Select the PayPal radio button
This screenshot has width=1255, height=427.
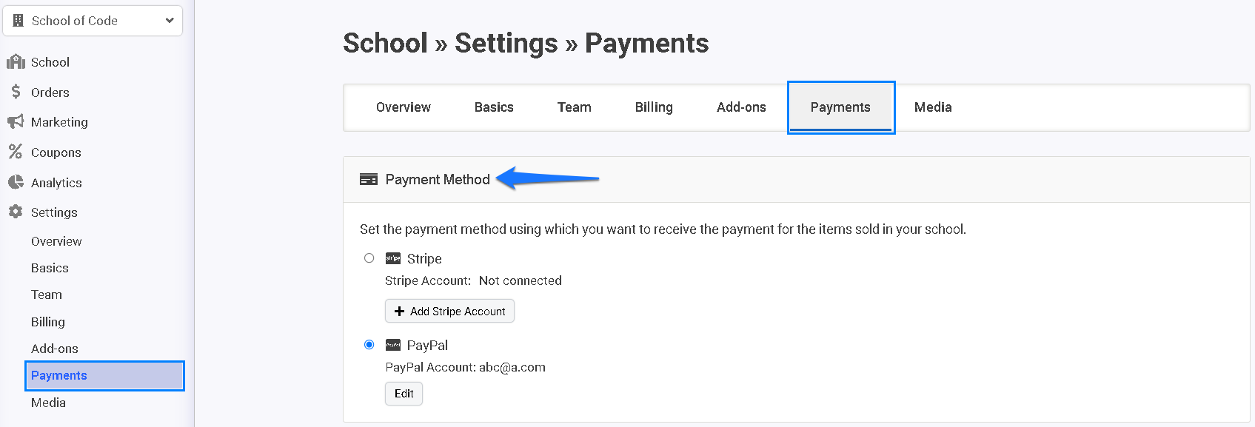(369, 345)
